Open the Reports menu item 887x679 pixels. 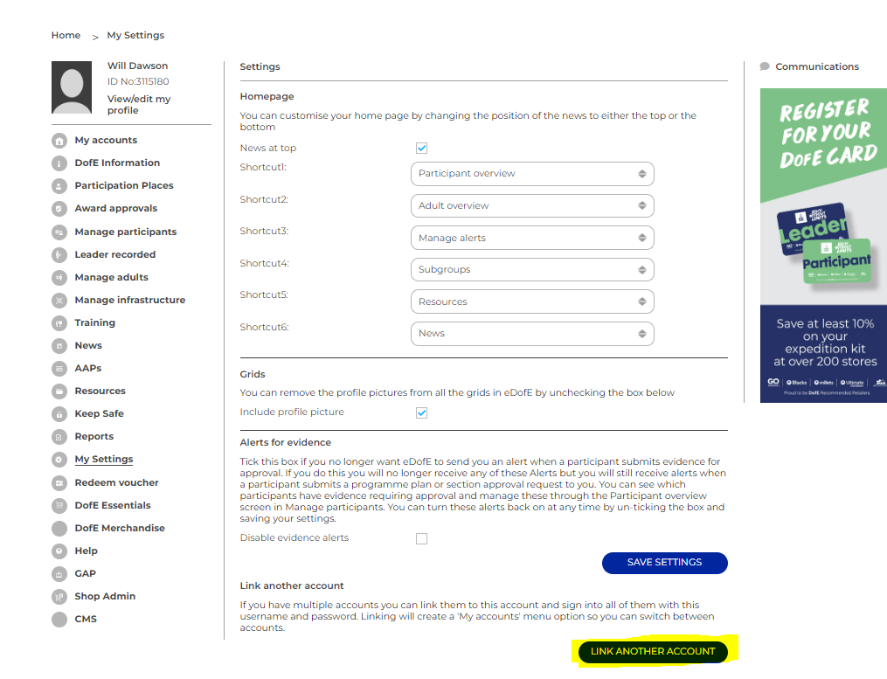94,437
